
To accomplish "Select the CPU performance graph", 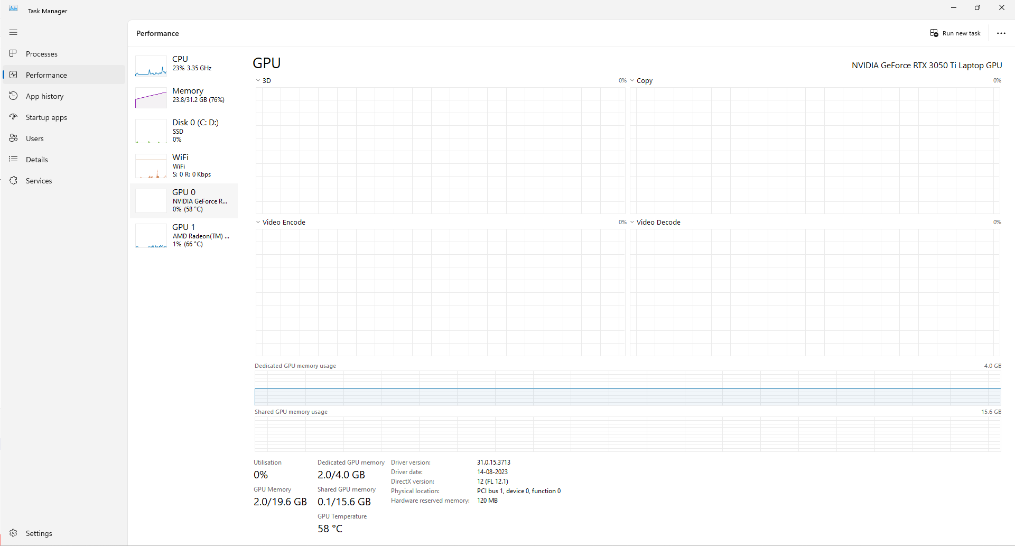I will [x=184, y=64].
